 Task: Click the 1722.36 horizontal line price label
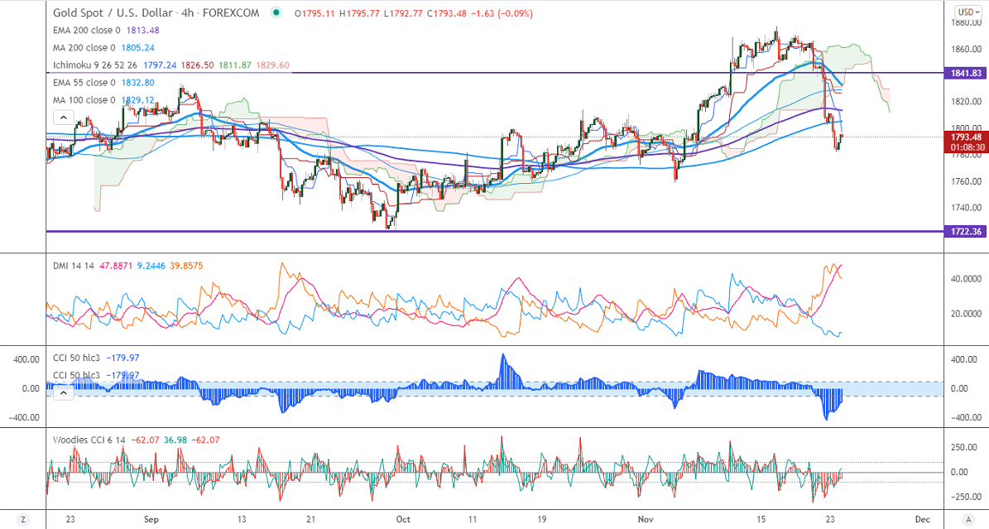(966, 232)
